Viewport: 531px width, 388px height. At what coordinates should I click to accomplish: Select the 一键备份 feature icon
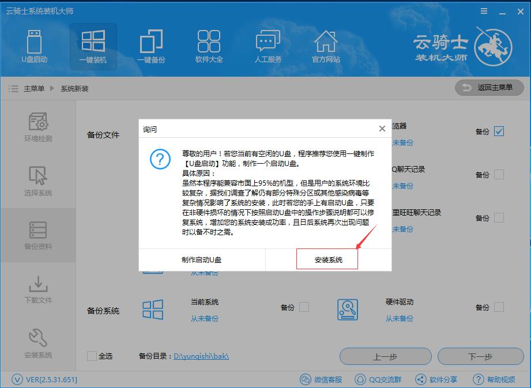(x=151, y=46)
